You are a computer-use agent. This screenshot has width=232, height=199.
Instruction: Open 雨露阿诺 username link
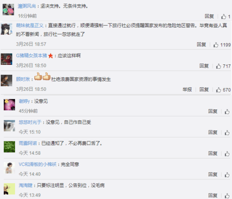point(28,143)
